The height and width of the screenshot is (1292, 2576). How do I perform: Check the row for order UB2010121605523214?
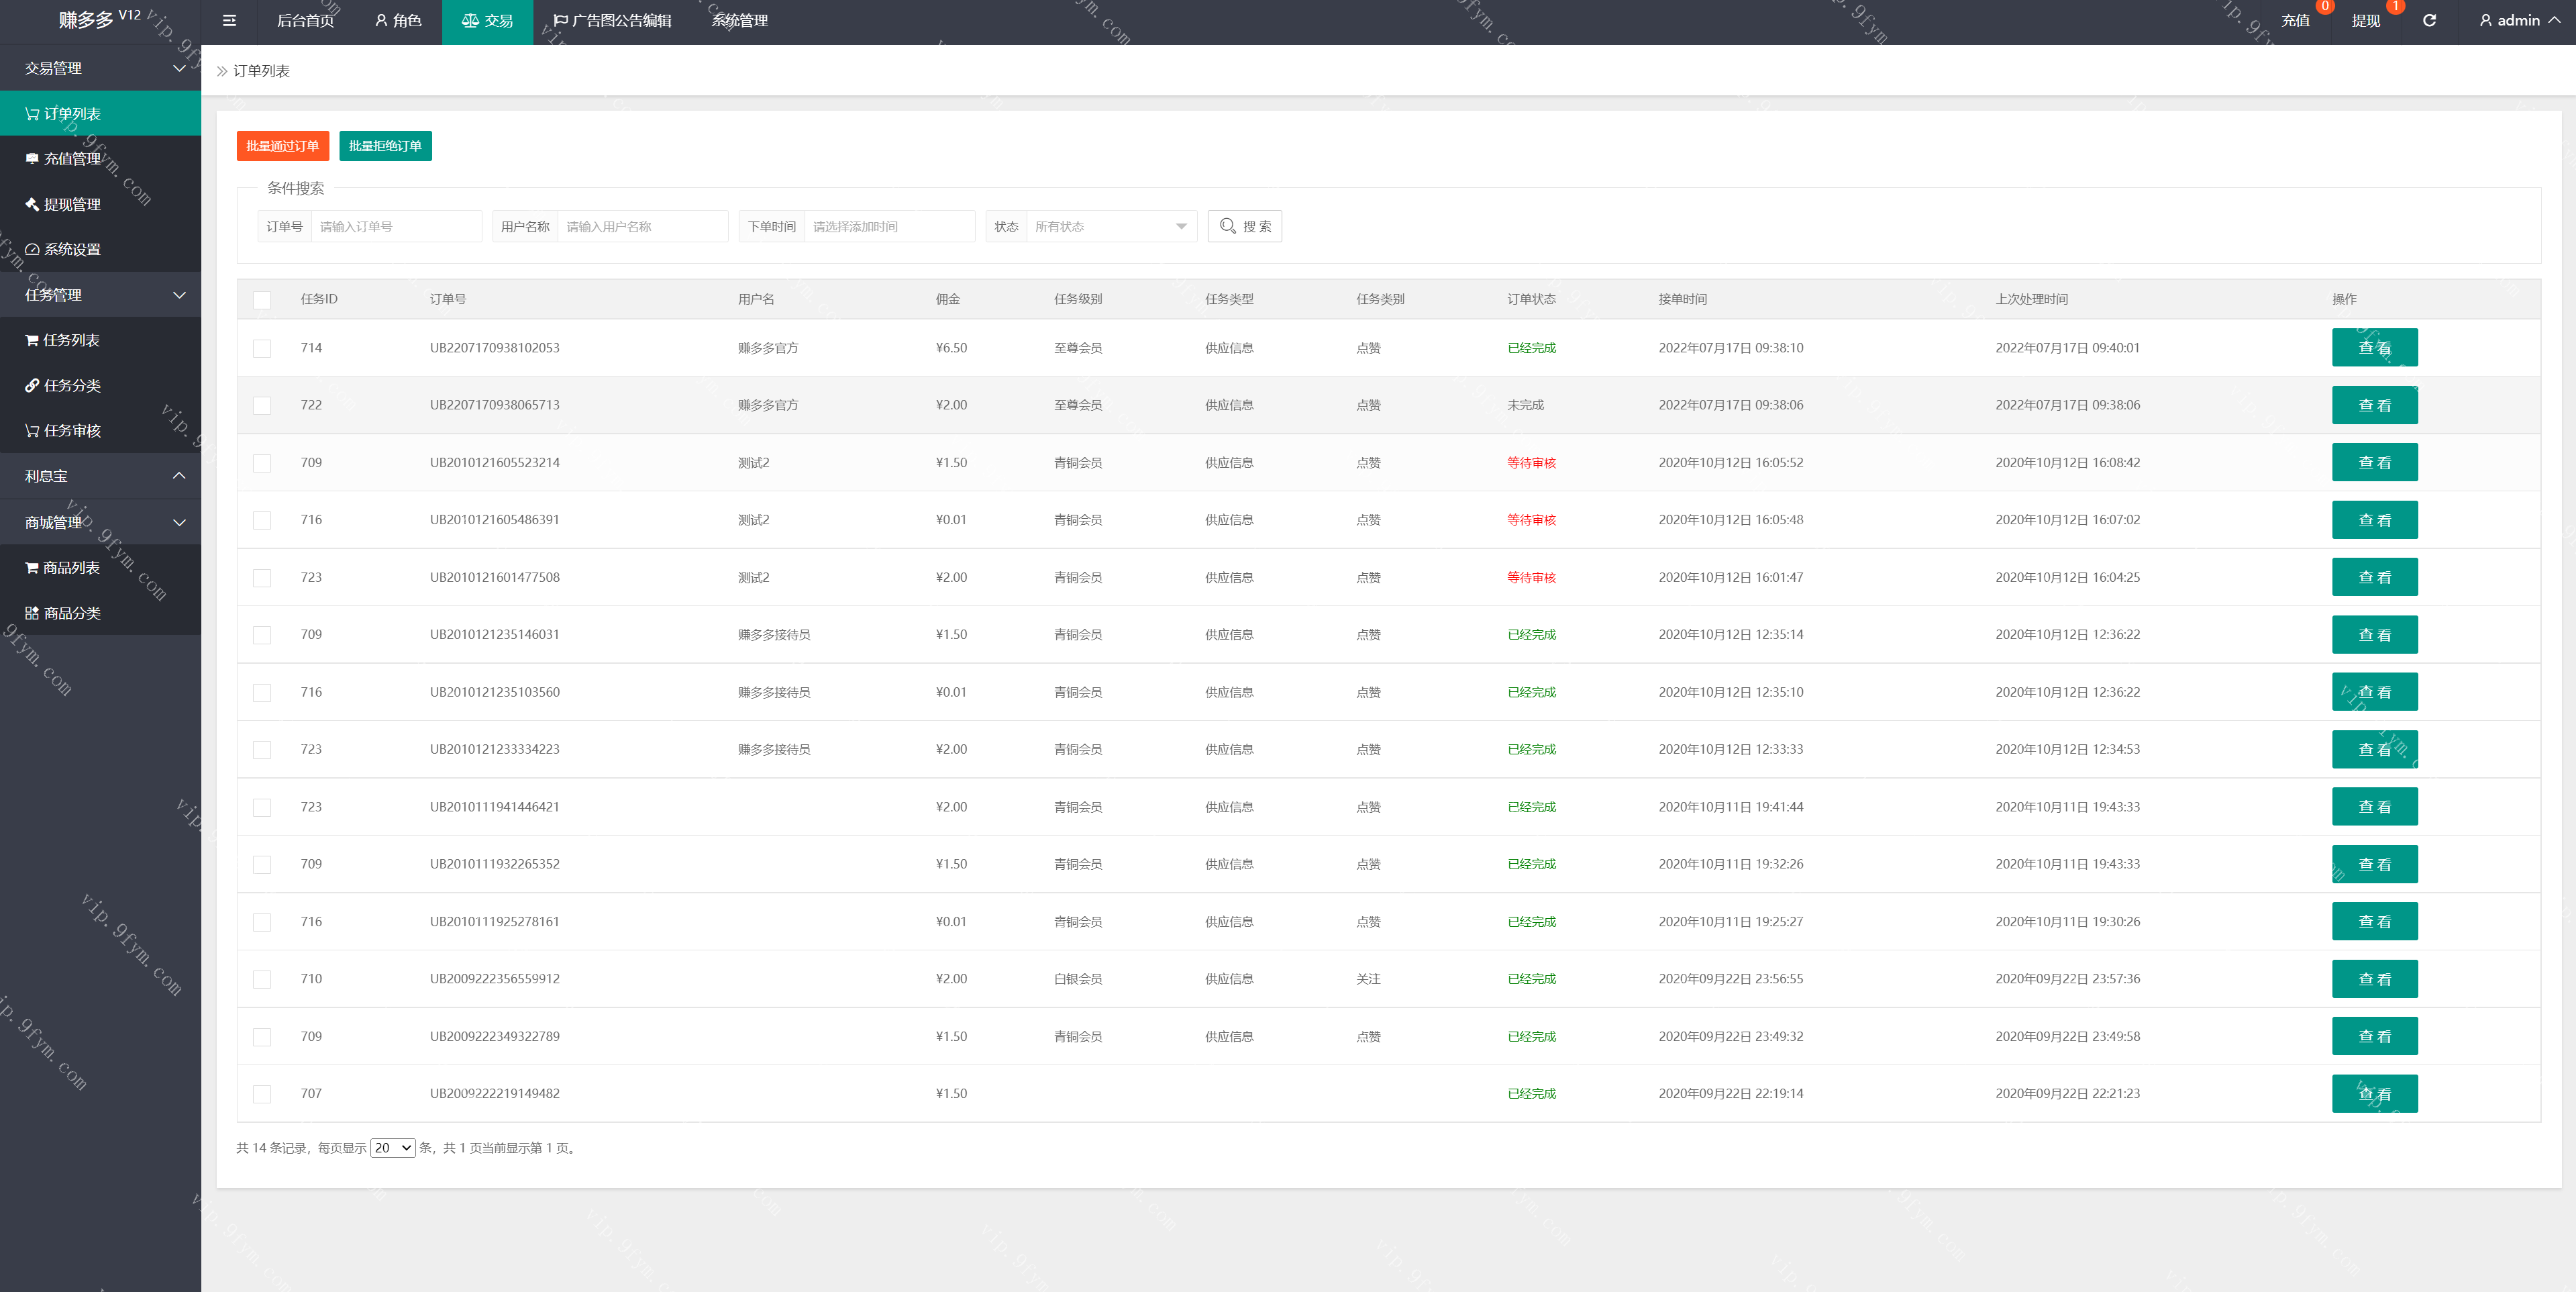point(262,463)
